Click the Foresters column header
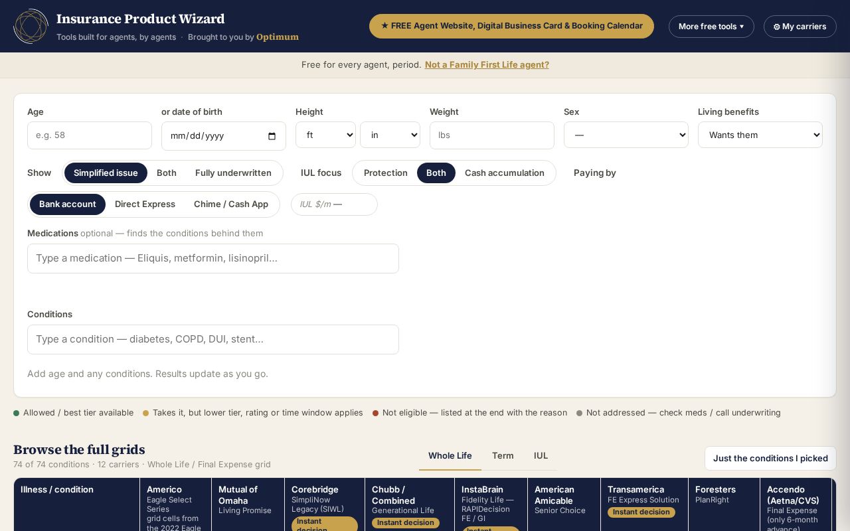The image size is (850, 531). [724, 504]
